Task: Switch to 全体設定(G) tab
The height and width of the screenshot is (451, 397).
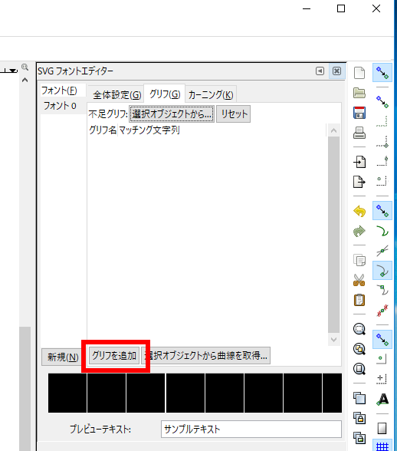Action: pyautogui.click(x=116, y=94)
